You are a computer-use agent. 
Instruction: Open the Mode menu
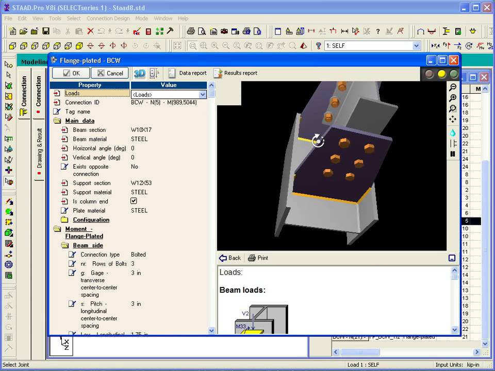pyautogui.click(x=141, y=19)
